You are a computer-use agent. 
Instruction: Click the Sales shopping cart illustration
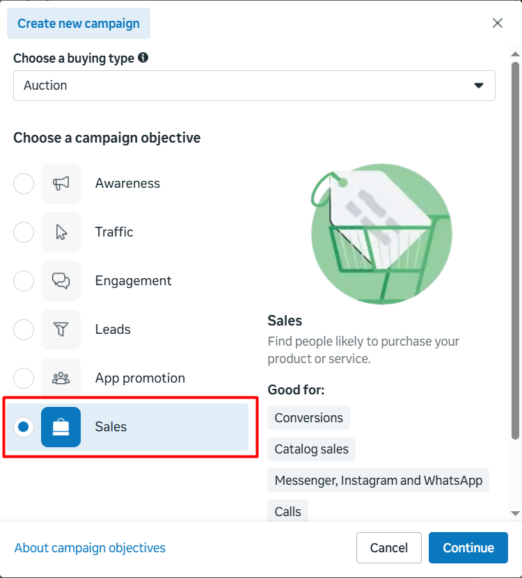(x=381, y=234)
